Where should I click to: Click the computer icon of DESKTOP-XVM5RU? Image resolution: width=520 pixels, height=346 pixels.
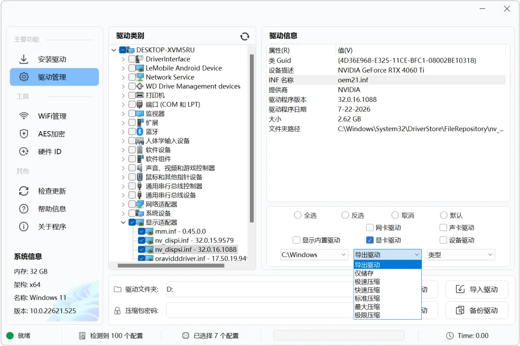(130, 50)
